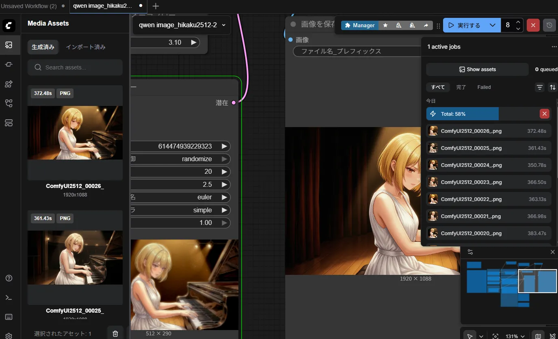Open the Manager button

tap(360, 25)
